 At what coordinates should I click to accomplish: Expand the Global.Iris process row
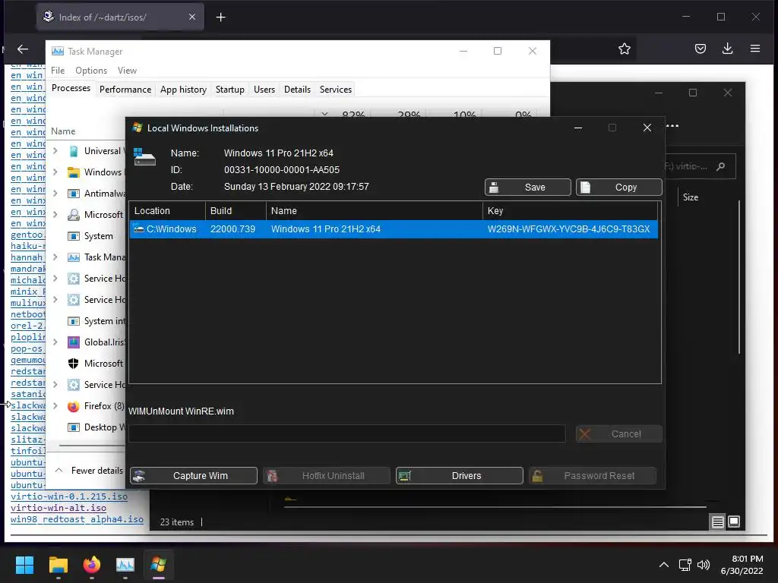click(x=55, y=342)
